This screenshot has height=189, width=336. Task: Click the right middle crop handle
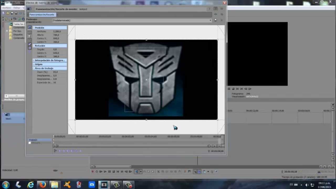tap(217, 80)
